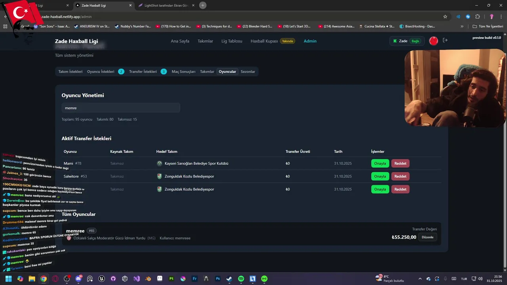Open Takımlar in the top navigation
The height and width of the screenshot is (285, 507).
click(x=205, y=41)
